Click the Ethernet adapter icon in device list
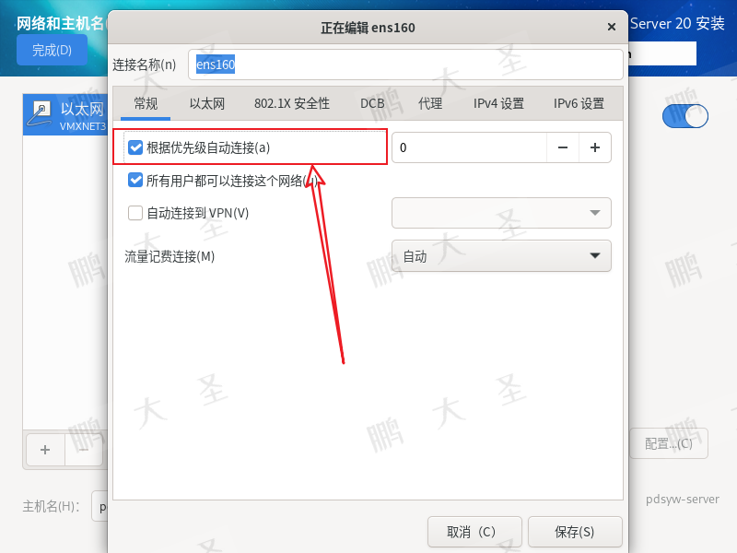This screenshot has width=737, height=553. [x=40, y=113]
